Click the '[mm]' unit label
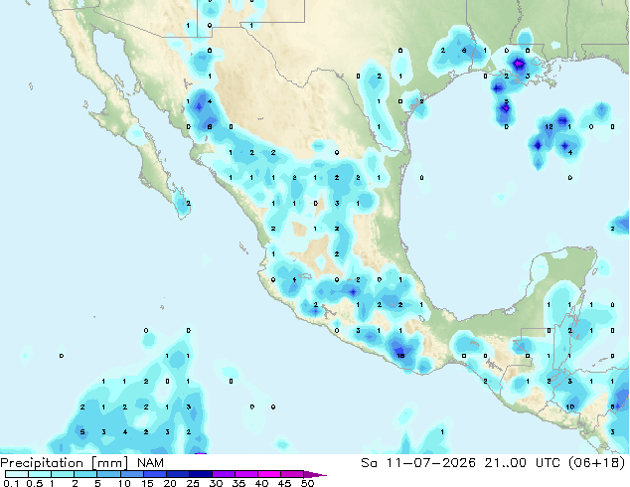Image resolution: width=630 pixels, height=487 pixels. point(110,463)
